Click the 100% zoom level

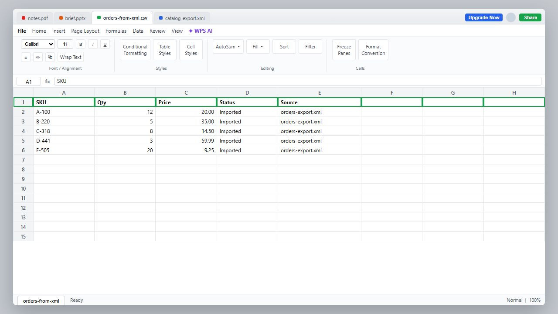point(534,300)
